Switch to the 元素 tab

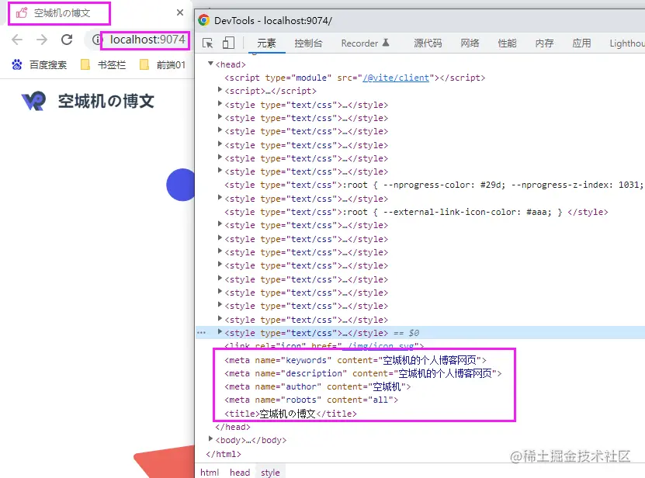[x=266, y=43]
